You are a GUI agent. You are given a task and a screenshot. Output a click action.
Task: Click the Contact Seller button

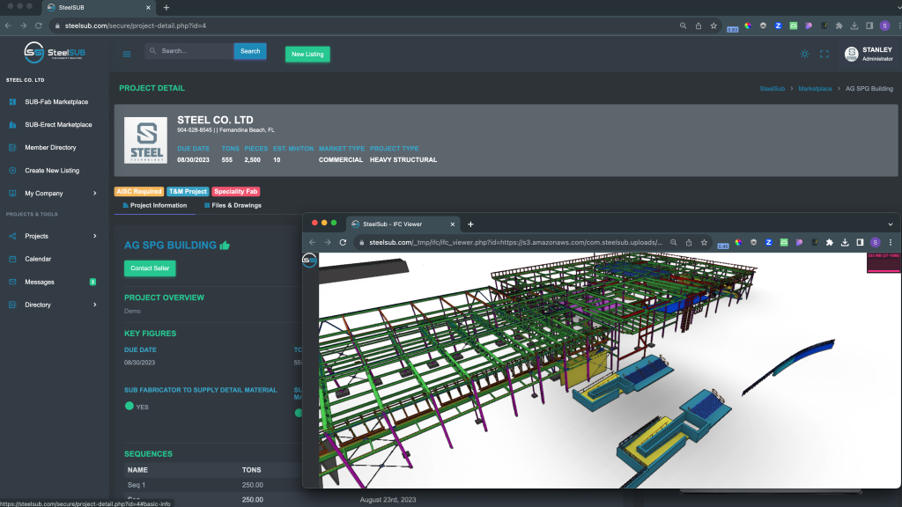point(150,268)
